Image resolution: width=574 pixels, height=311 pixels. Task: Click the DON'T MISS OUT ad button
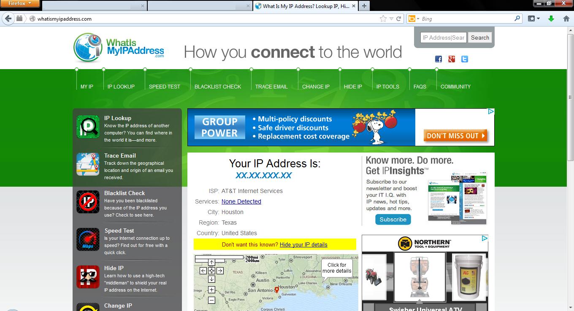click(x=455, y=136)
